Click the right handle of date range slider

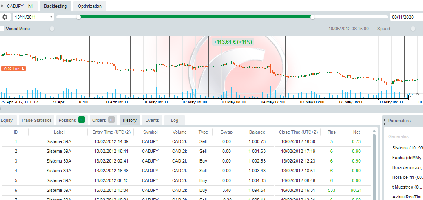[x=313, y=17]
